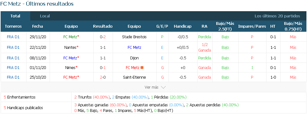The height and width of the screenshot is (115, 308).
Task: Click FC Metz in the 22/11/20 row
Action: click(134, 47)
